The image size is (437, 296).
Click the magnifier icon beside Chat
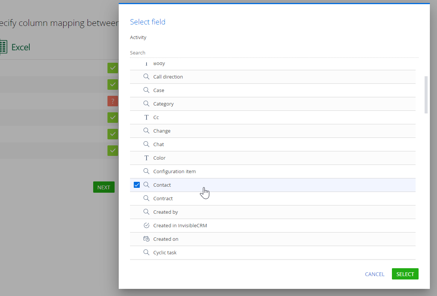(146, 144)
